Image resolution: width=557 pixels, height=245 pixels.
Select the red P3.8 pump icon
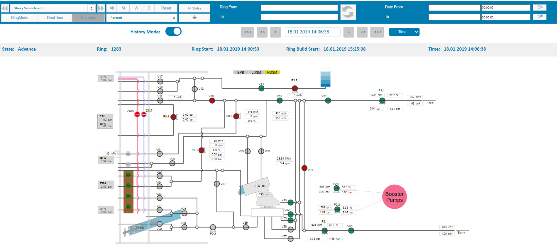[x=295, y=88]
